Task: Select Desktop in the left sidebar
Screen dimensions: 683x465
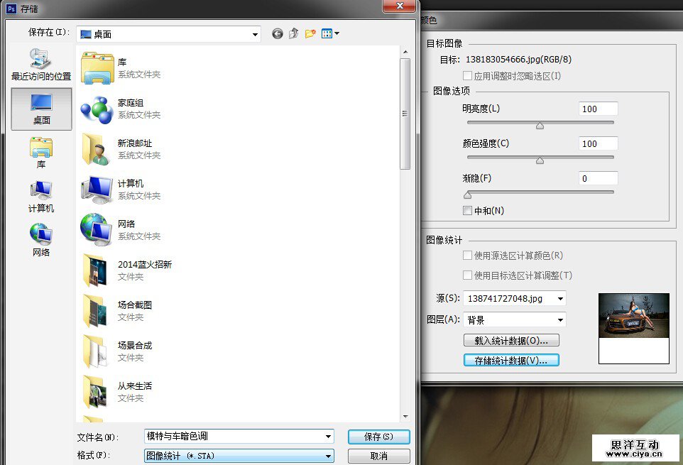Action: click(x=41, y=109)
